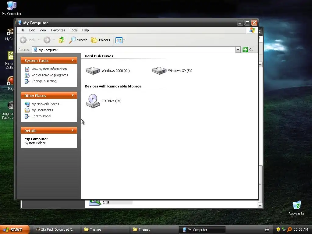Click in the Address field
The width and height of the screenshot is (312, 234).
click(x=134, y=50)
